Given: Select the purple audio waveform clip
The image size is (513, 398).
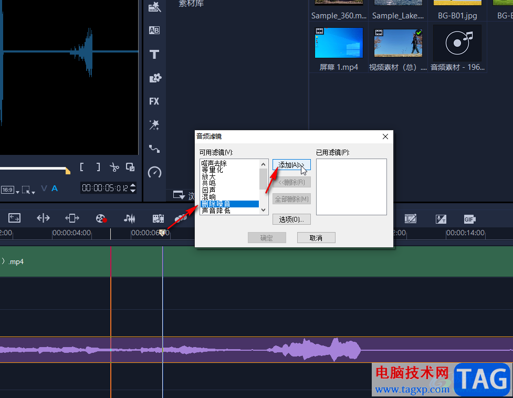Looking at the screenshot, I should [256, 350].
